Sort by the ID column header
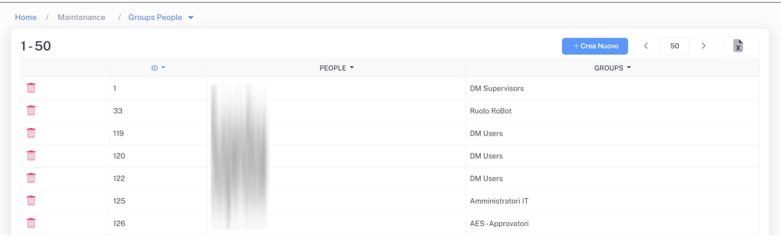Screen dimensions: 781x236 coord(155,68)
